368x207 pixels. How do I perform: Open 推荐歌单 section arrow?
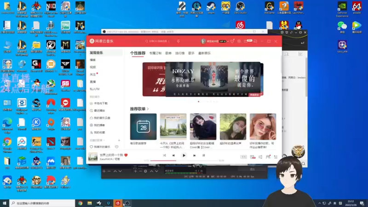[148, 109]
